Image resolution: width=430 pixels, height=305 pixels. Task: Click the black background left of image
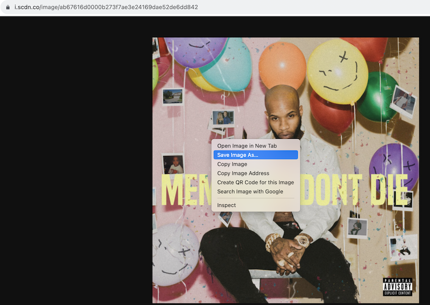point(75,161)
